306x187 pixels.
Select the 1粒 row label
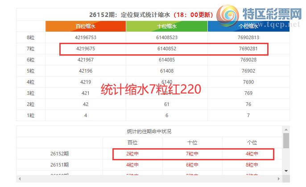[31, 115]
